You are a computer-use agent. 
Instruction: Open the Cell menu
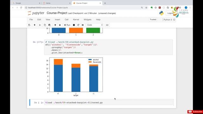pos(67,20)
